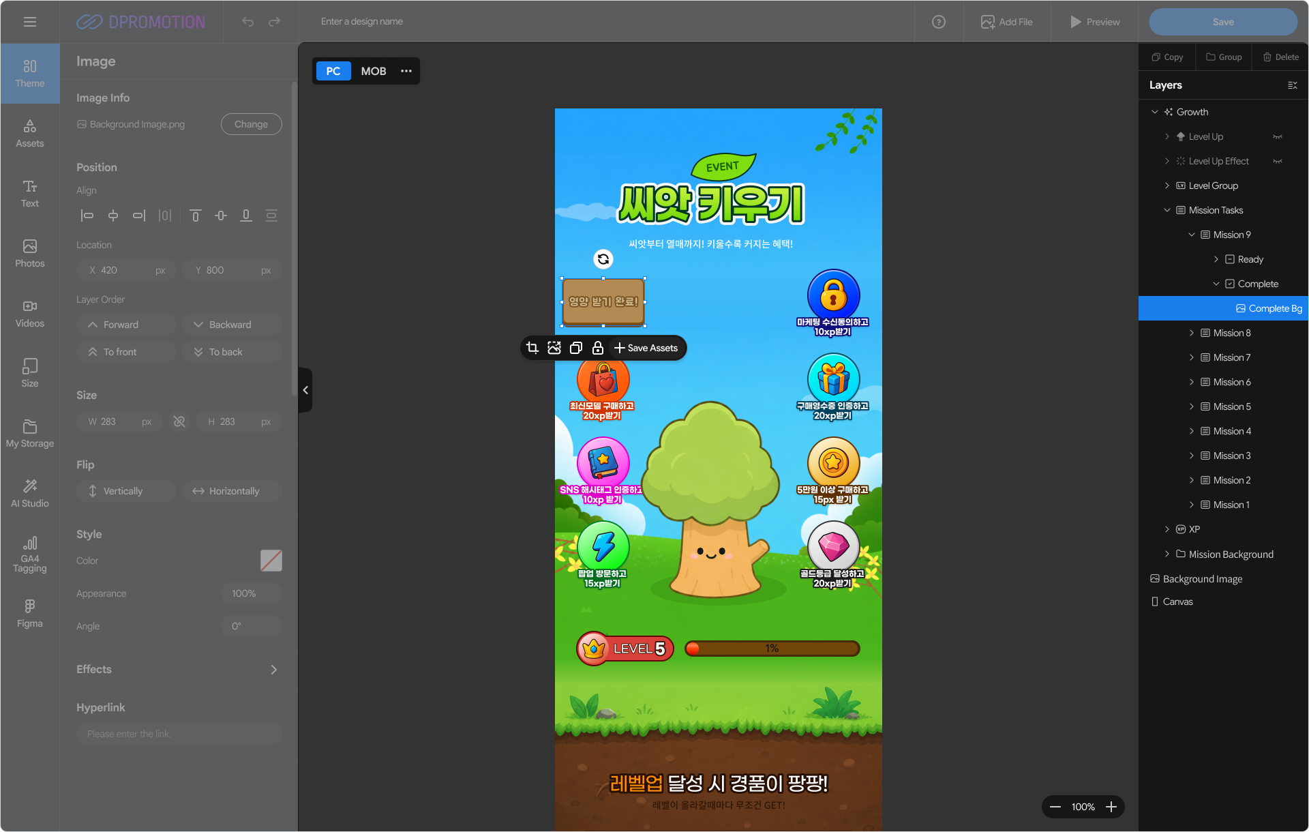This screenshot has width=1309, height=832.
Task: Open the help question mark icon
Action: [938, 22]
